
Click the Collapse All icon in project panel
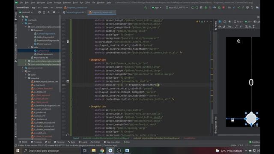coord(48,12)
